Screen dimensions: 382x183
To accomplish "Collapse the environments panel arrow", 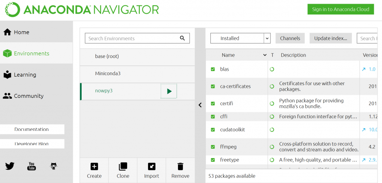I will coord(200,105).
